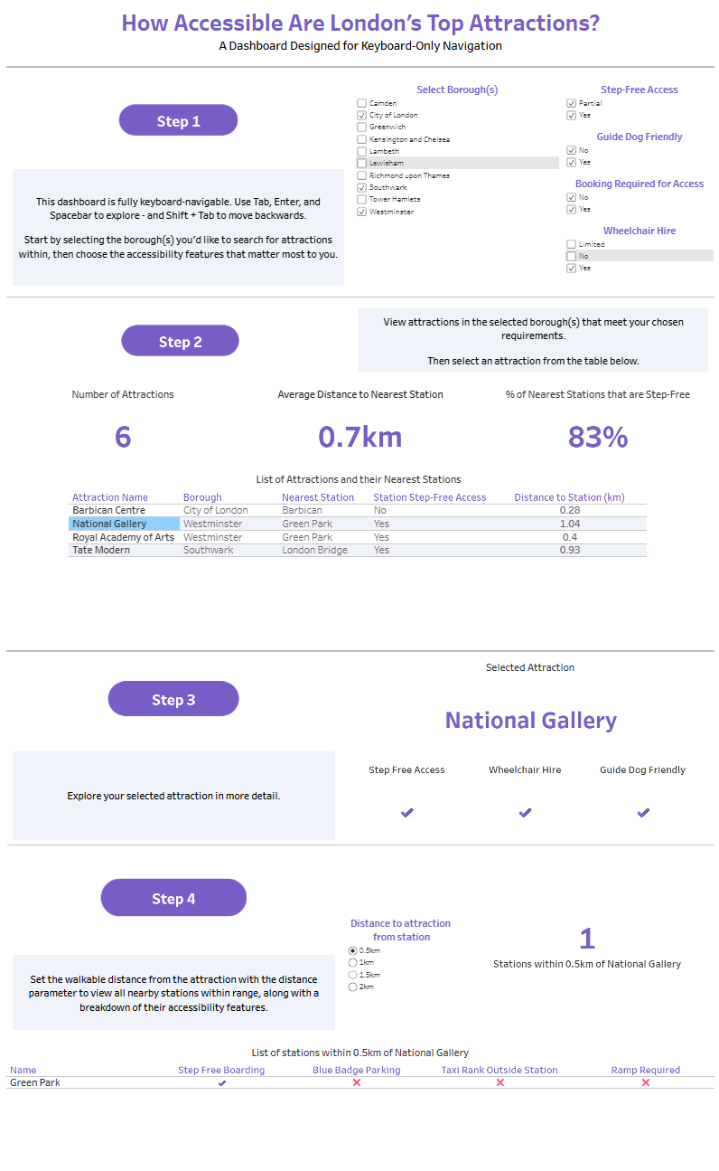719x1171 pixels.
Task: Click the Ramp Required cross icon
Action: 646,1083
